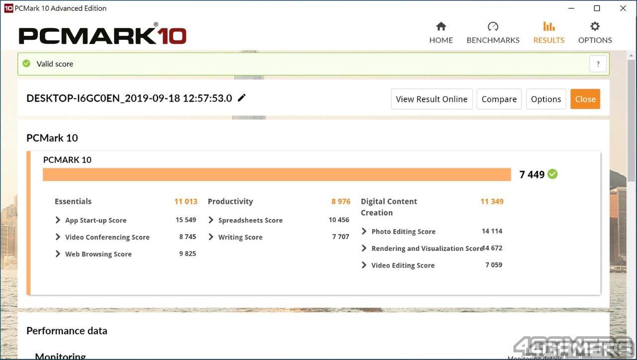Minimize the PCMark 10 window

571,8
